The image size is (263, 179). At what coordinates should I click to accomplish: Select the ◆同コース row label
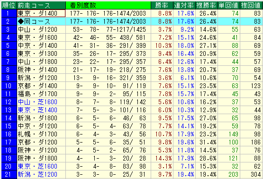(x=41, y=21)
